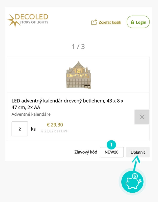The image size is (158, 202).
Task: Click the advent calendar product image
Action: coord(79,74)
